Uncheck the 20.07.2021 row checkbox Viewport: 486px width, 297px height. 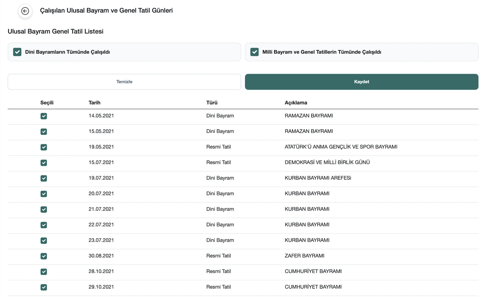pyautogui.click(x=44, y=194)
